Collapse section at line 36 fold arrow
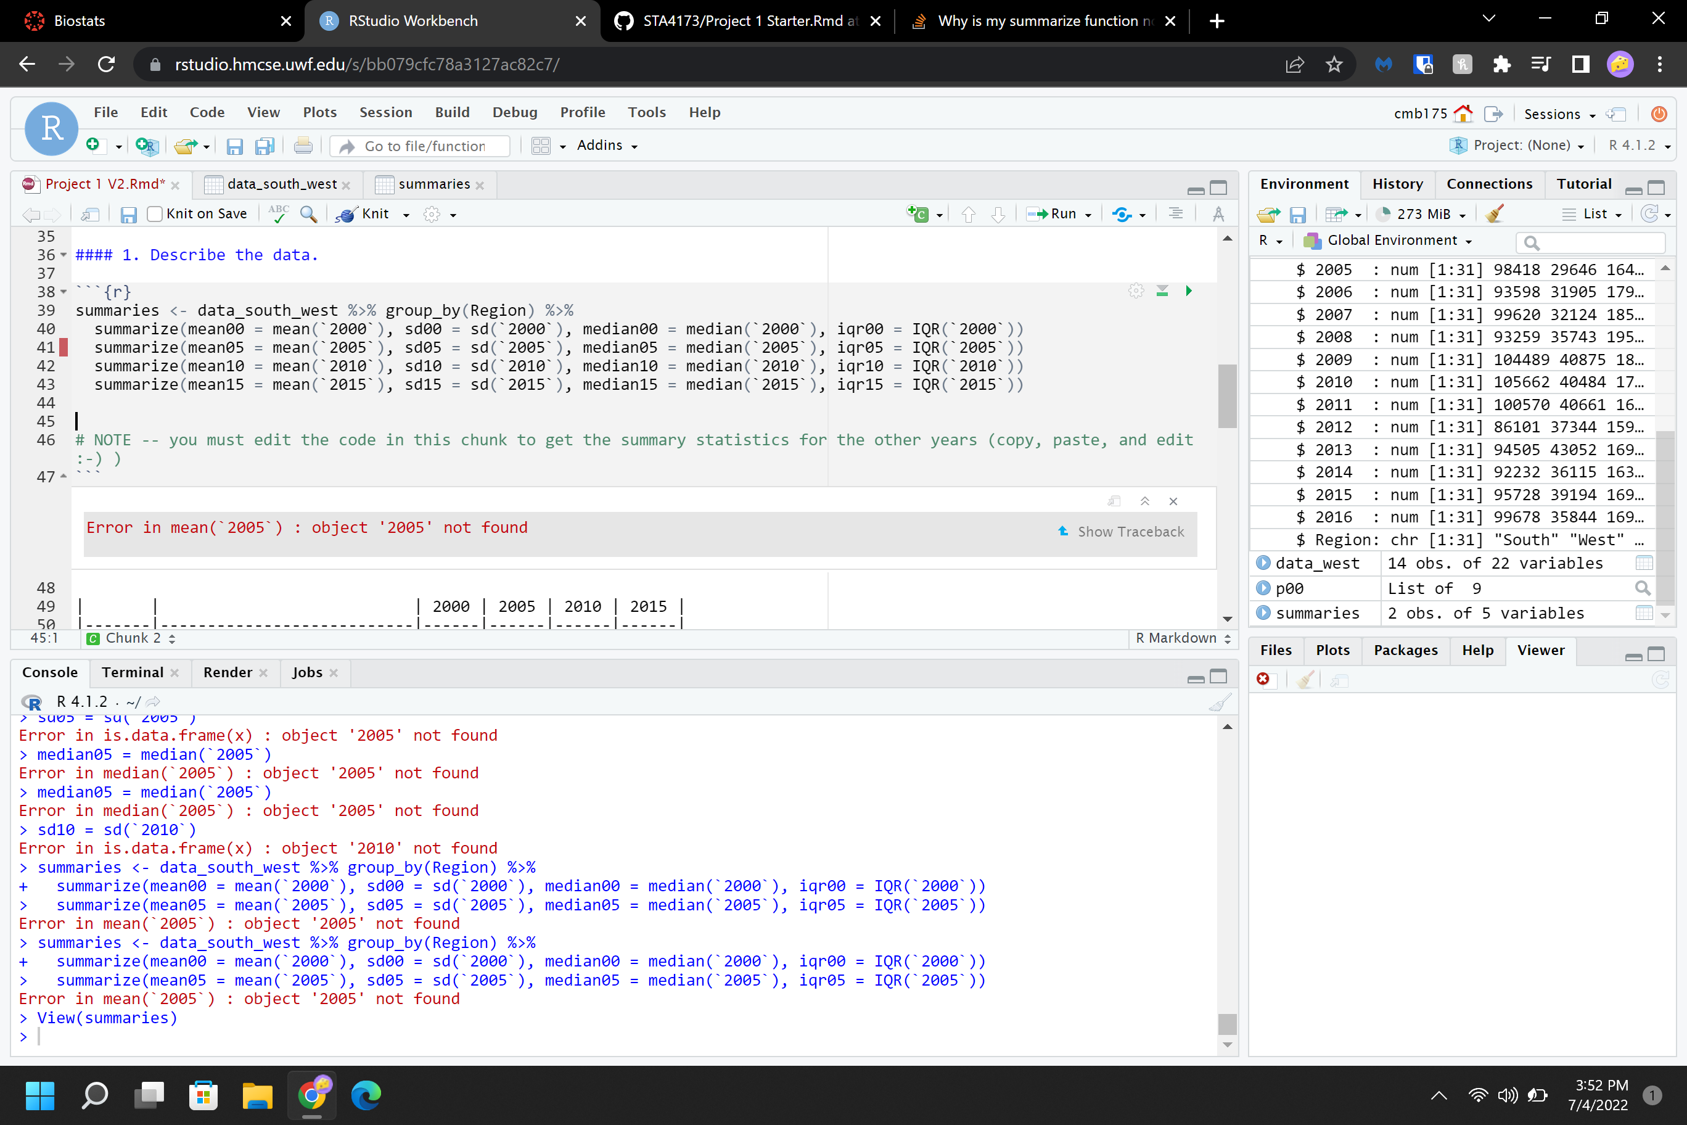Image resolution: width=1687 pixels, height=1125 pixels. pyautogui.click(x=64, y=255)
